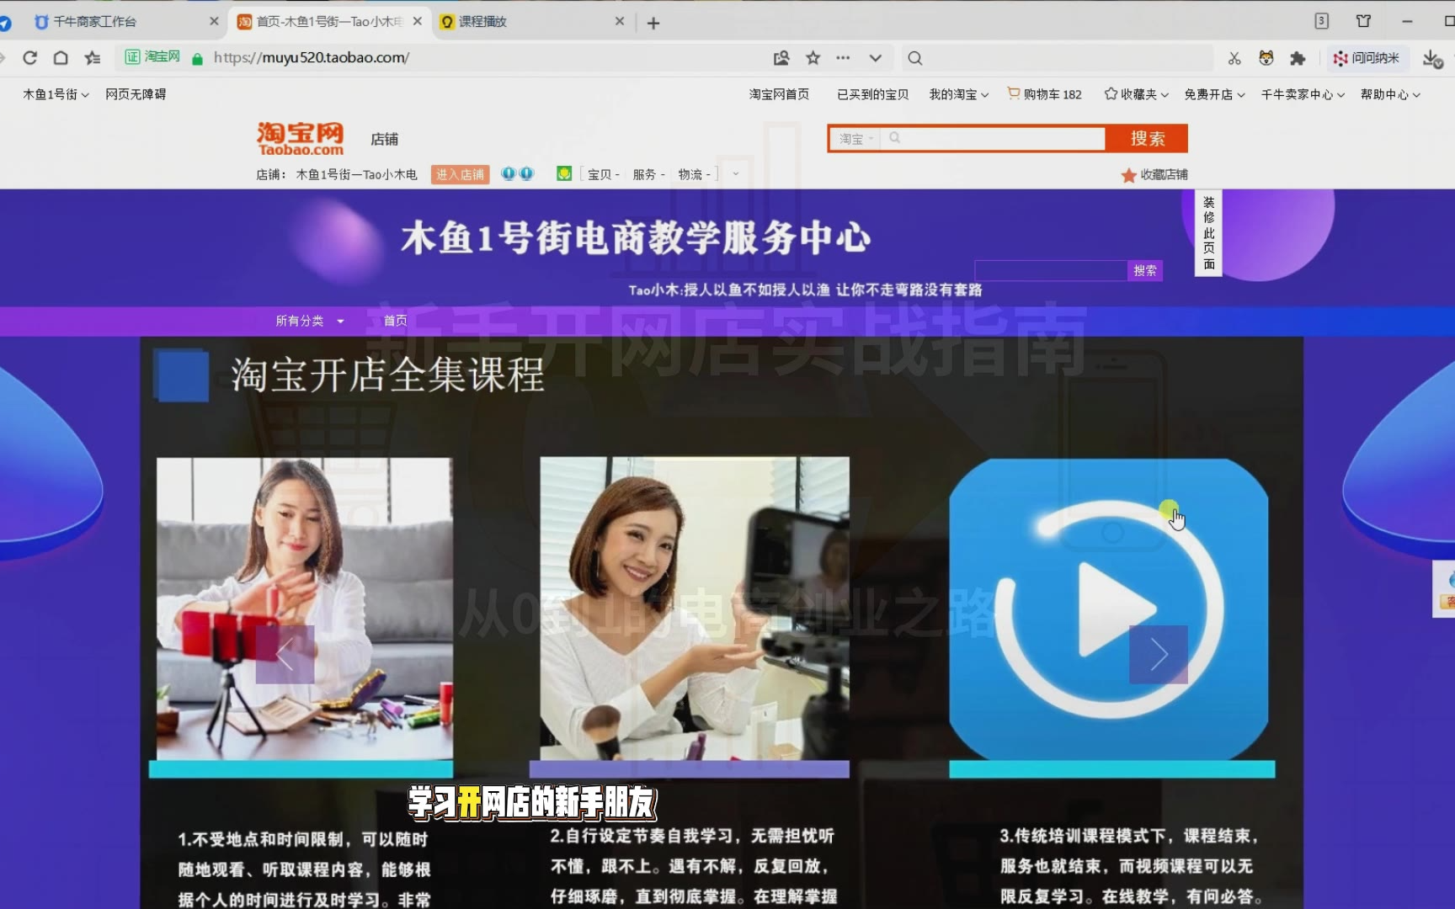Image resolution: width=1455 pixels, height=909 pixels.
Task: Click the 淘宝开店全集课程 heading
Action: pos(388,375)
